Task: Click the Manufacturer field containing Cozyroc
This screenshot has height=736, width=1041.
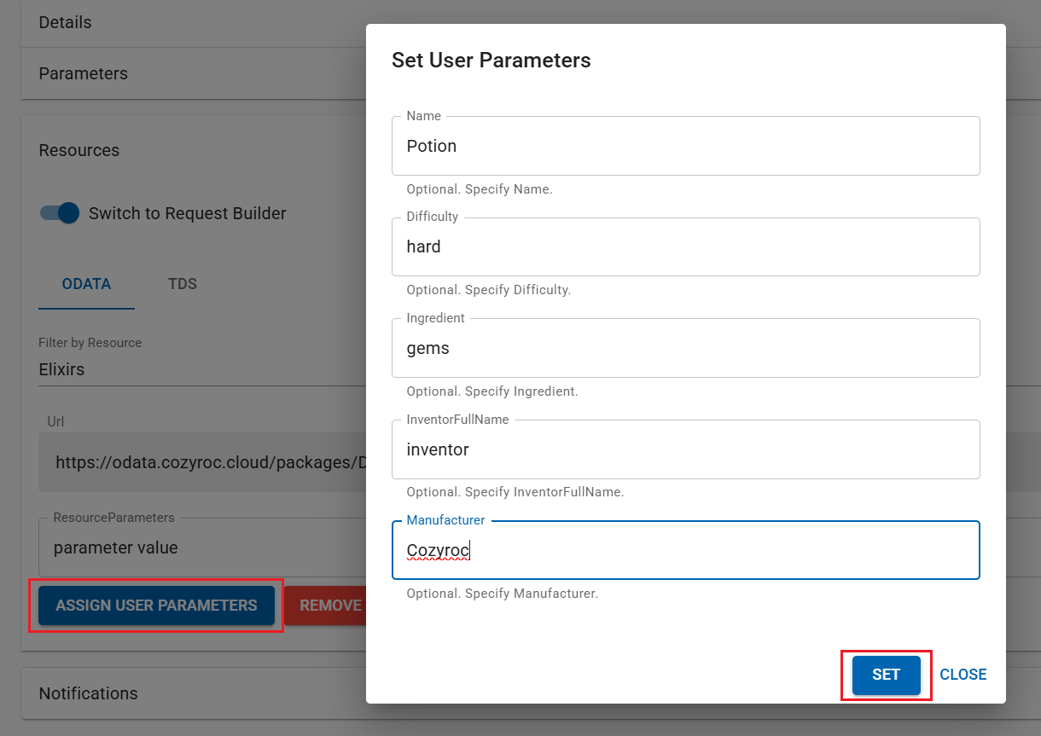Action: pyautogui.click(x=685, y=550)
